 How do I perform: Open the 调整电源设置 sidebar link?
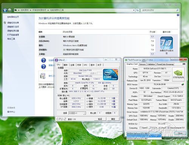tap(13, 31)
